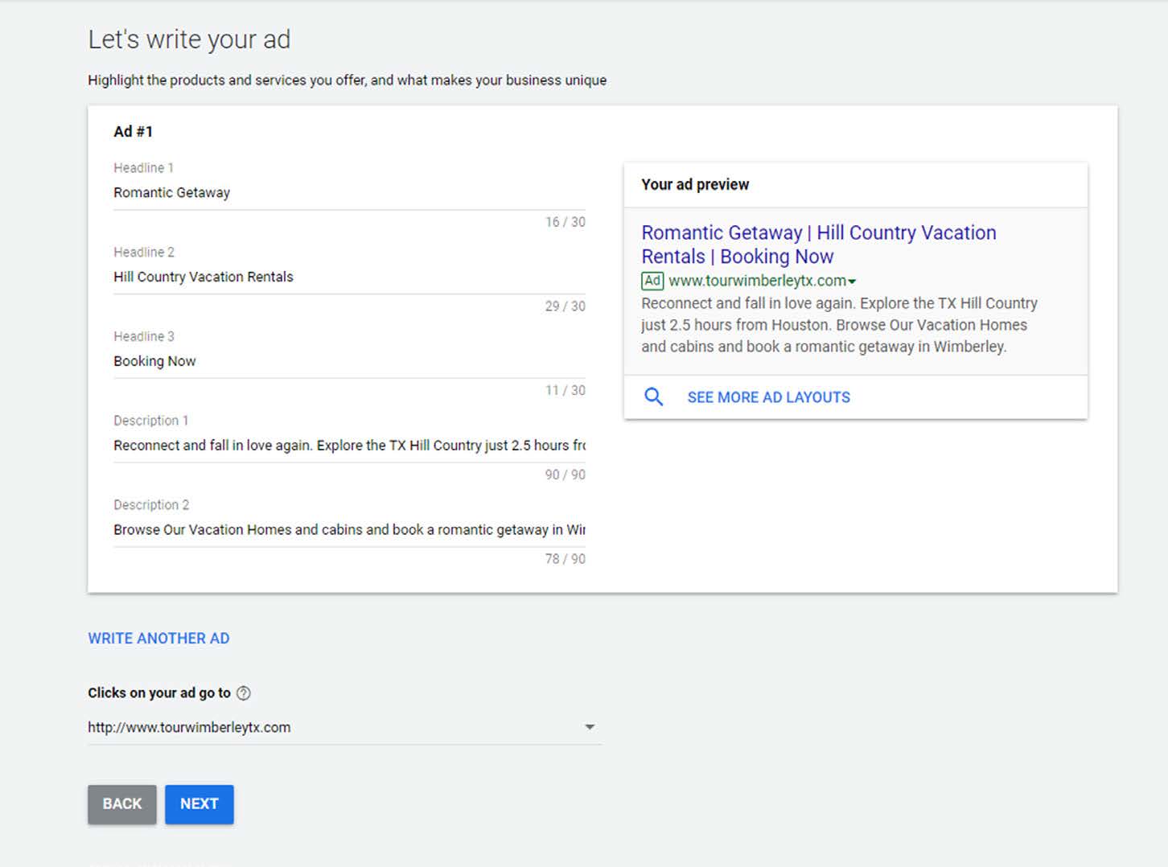Open See More Ad Layouts
This screenshot has height=867, width=1168.
tap(768, 397)
